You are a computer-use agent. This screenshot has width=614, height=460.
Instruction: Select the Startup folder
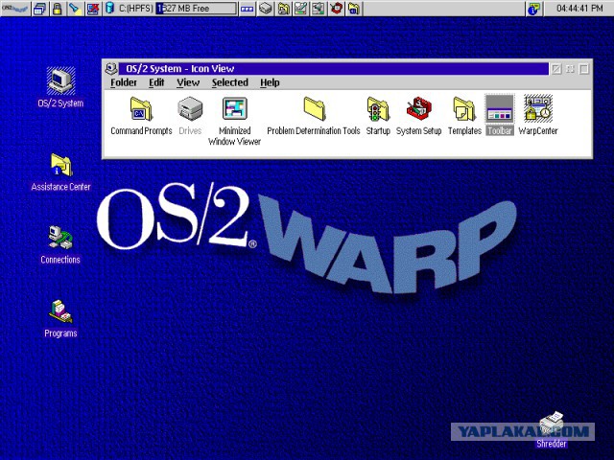(378, 115)
